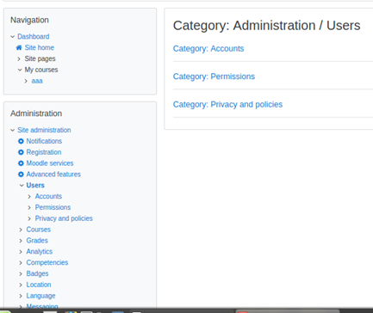This screenshot has width=373, height=313.
Task: Open the Category: Accounts heading link
Action: (x=208, y=49)
